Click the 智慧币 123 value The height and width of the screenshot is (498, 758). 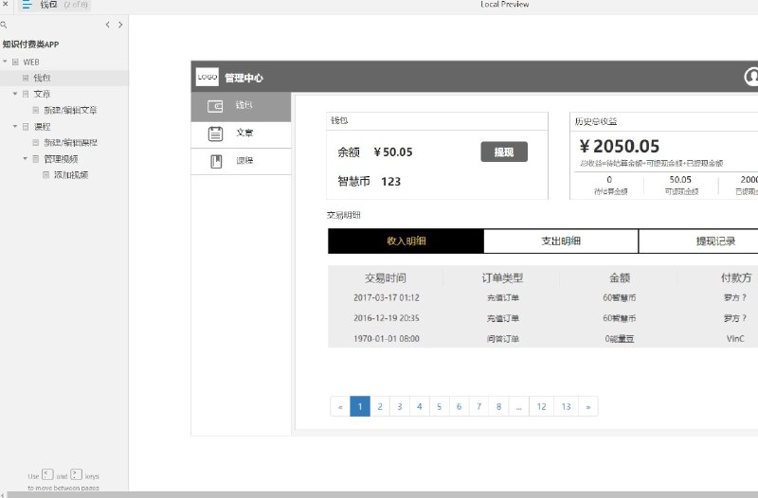point(390,182)
